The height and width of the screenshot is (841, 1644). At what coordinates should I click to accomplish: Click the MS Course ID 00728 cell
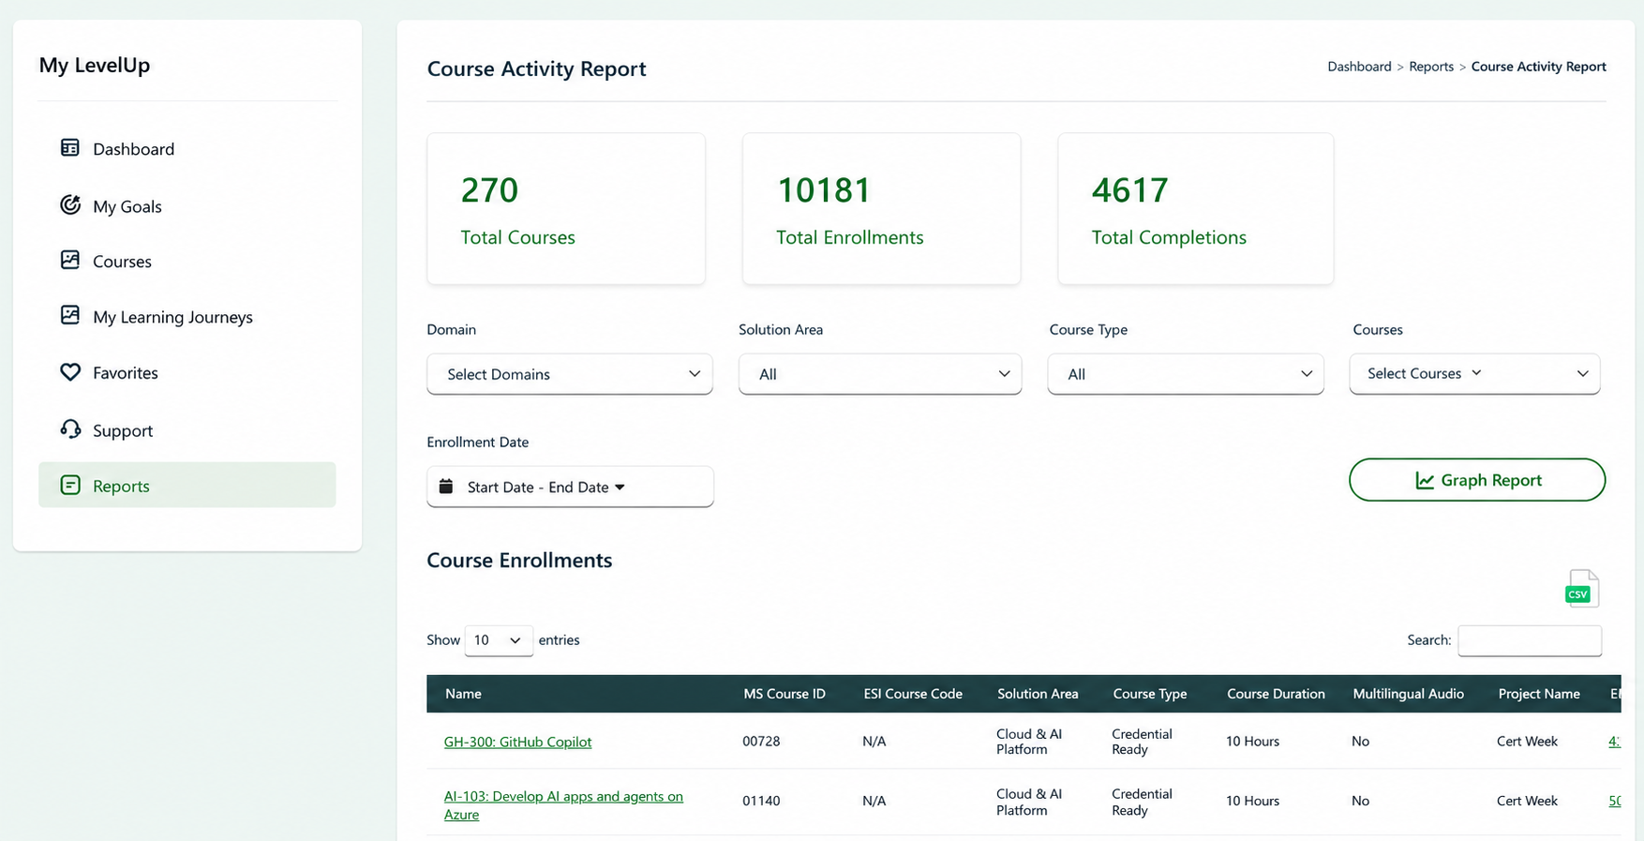[x=761, y=741]
